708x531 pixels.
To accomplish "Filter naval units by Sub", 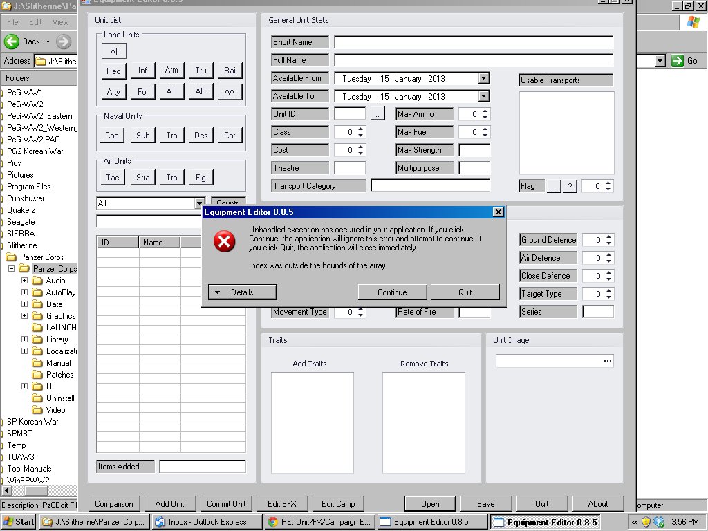I will tap(142, 136).
